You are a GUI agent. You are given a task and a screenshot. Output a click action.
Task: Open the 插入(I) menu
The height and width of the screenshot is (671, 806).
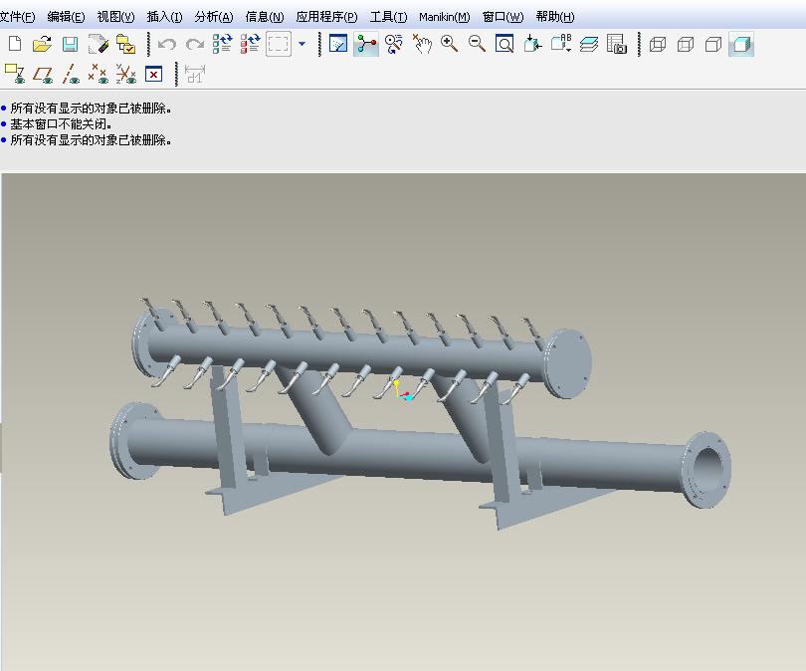[x=164, y=17]
